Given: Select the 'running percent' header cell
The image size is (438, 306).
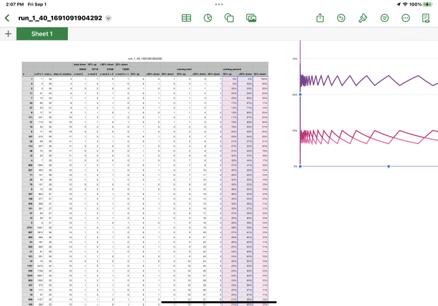Looking at the screenshot, I should point(229,70).
